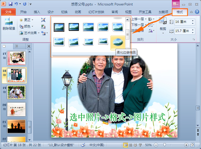This screenshot has width=201, height=149.
Task: Switch to the outline pane tab
Action: click(16, 46)
